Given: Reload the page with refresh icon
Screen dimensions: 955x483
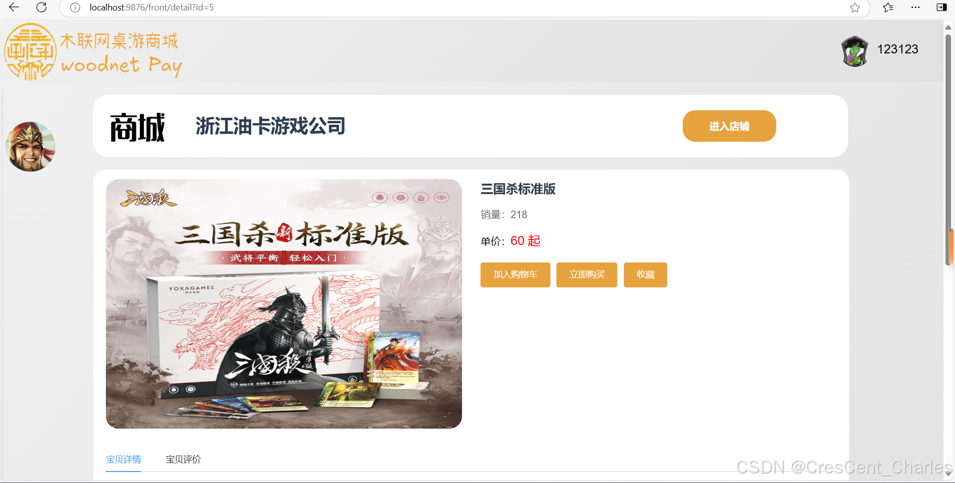Looking at the screenshot, I should [41, 7].
